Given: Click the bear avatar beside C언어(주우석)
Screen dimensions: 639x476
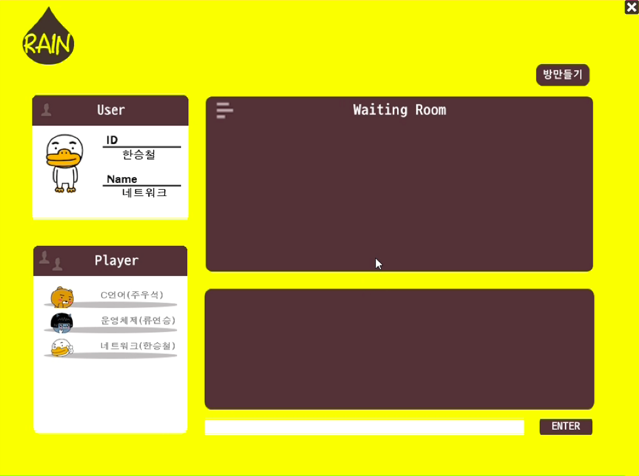Looking at the screenshot, I should coord(62,296).
